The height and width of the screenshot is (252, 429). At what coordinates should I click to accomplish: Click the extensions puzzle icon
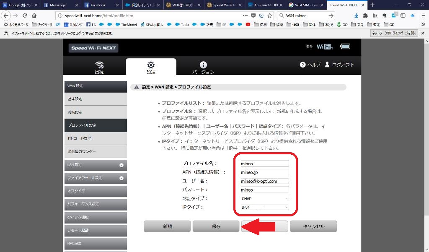pyautogui.click(x=365, y=16)
